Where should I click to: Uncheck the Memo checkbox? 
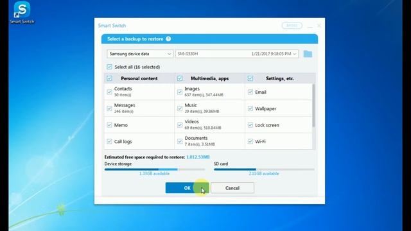point(109,125)
